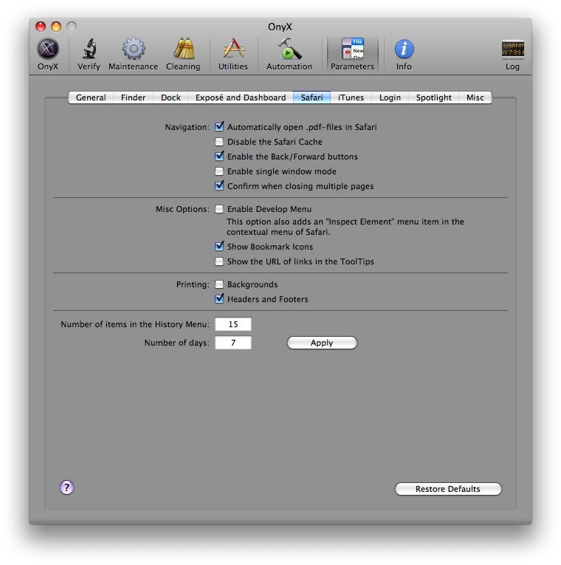Screen dimensions: 561x565
Task: Switch to the Dock tab
Action: (171, 97)
